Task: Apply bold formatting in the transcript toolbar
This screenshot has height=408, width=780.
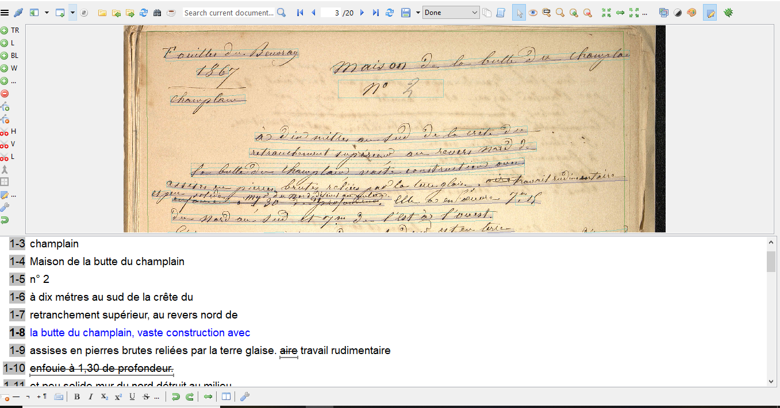Action: (x=76, y=397)
